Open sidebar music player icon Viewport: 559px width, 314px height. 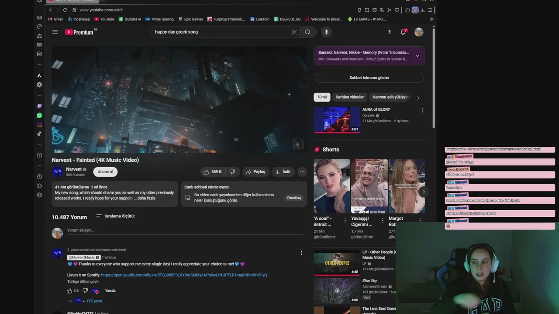[x=39, y=155]
